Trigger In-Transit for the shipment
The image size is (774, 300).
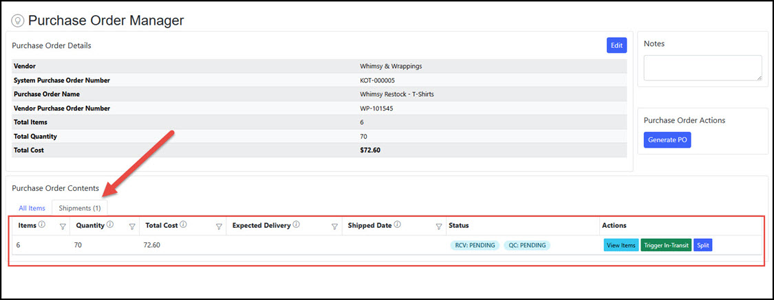click(x=666, y=245)
